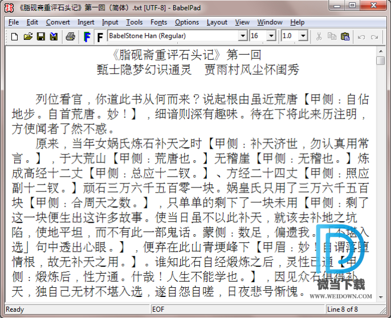
Task: Open the Edit menu
Action: coord(32,22)
